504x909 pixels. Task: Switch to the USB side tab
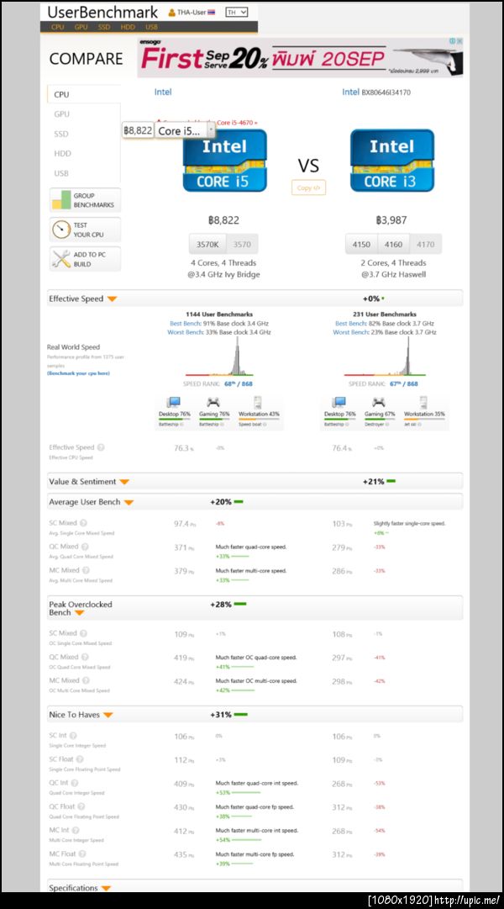61,173
